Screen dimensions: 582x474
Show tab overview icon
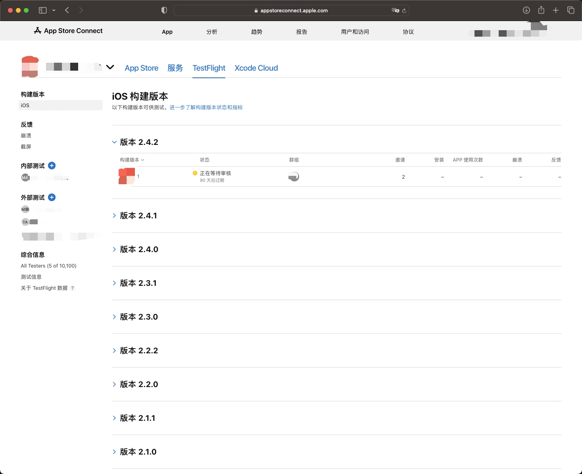[571, 10]
